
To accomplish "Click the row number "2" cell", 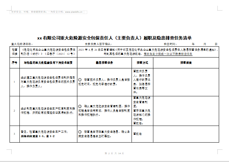I will coord(15,111).
